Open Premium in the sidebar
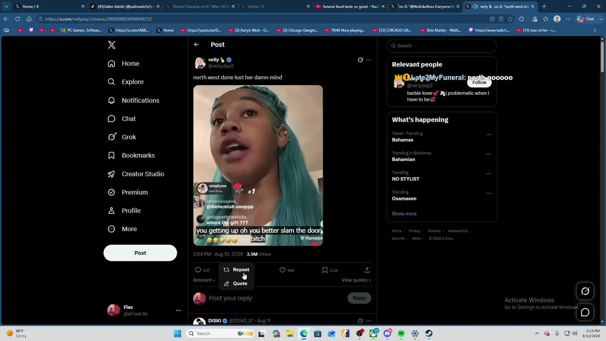This screenshot has width=606, height=341. click(128, 192)
